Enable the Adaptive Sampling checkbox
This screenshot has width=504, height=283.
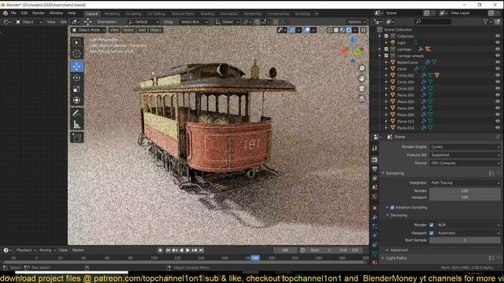pyautogui.click(x=392, y=208)
